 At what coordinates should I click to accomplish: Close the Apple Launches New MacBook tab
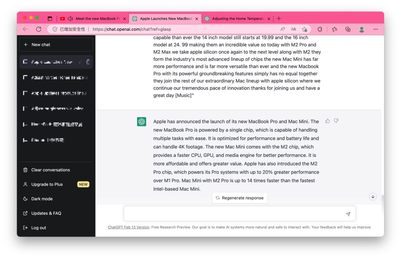tap(197, 19)
